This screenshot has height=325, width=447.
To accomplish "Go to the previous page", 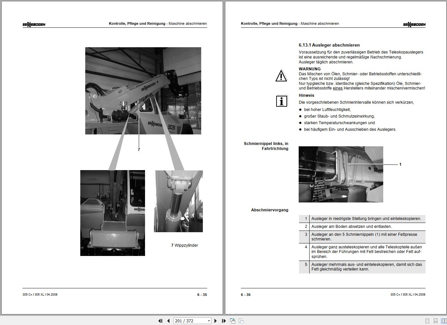I will tap(168, 321).
